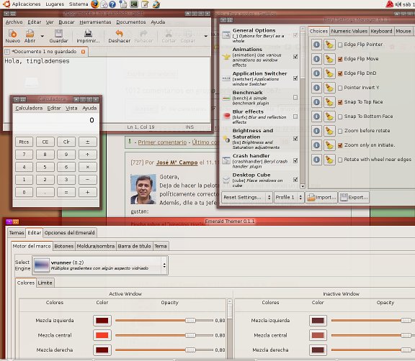
Task: Open the Primer comentario link
Action: pos(162,142)
